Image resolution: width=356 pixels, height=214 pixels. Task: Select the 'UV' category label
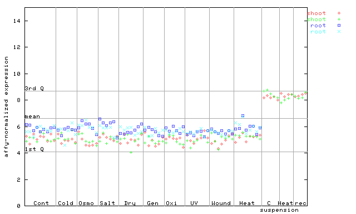(x=194, y=203)
